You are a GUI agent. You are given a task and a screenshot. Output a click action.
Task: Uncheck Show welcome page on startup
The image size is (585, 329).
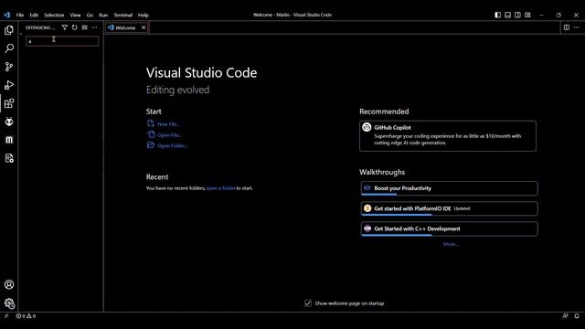308,303
